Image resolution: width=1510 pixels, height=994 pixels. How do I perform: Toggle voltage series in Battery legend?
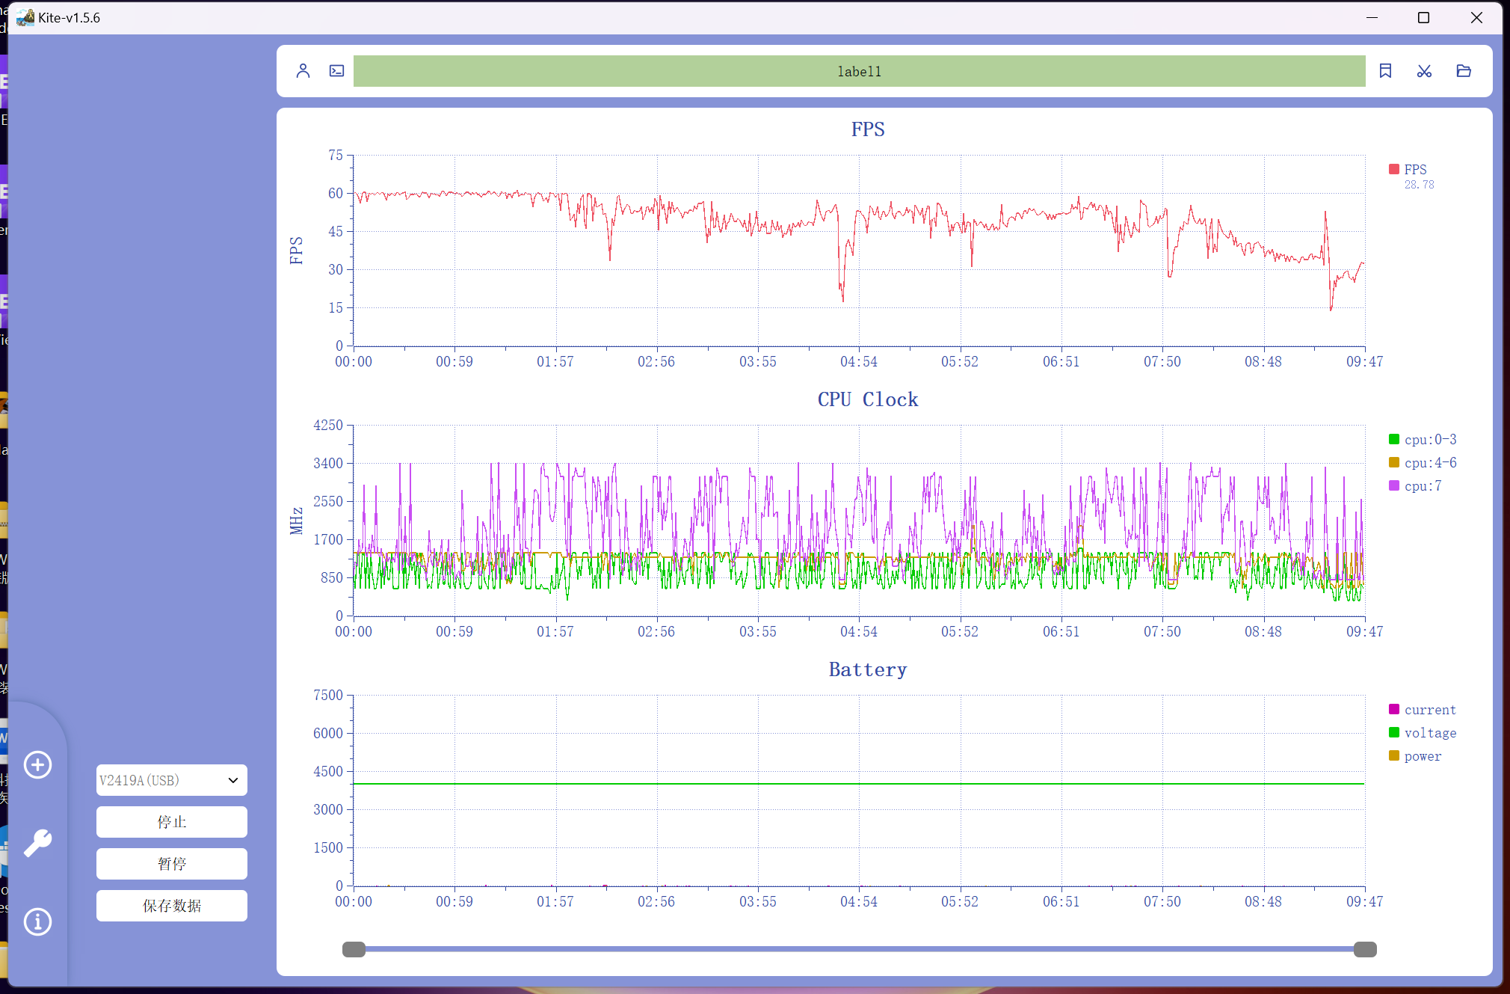click(1429, 733)
